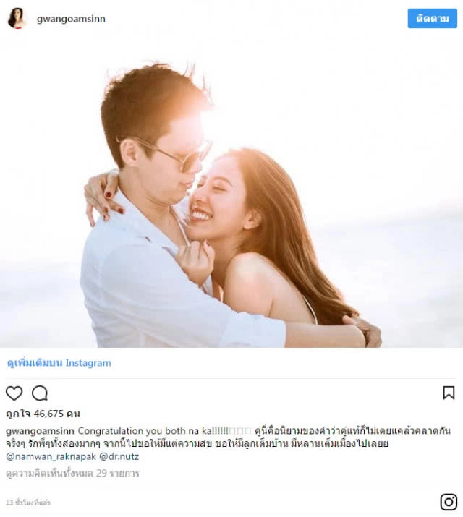Open the @namwan_raknapak mention
This screenshot has height=517, width=463.
51,457
